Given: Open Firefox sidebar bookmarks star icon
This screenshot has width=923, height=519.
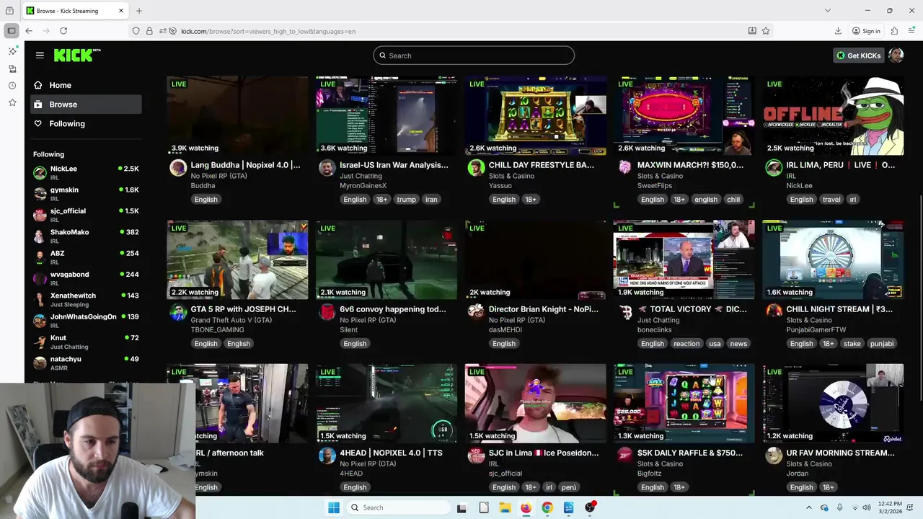Looking at the screenshot, I should pos(12,103).
